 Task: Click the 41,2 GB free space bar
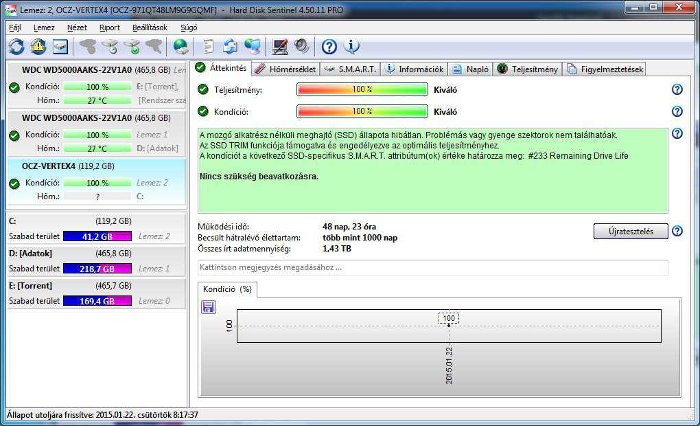click(x=97, y=236)
